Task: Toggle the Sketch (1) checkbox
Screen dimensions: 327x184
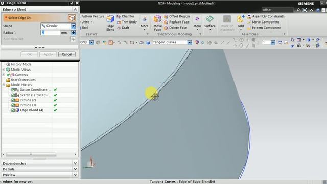Action: coord(13,95)
